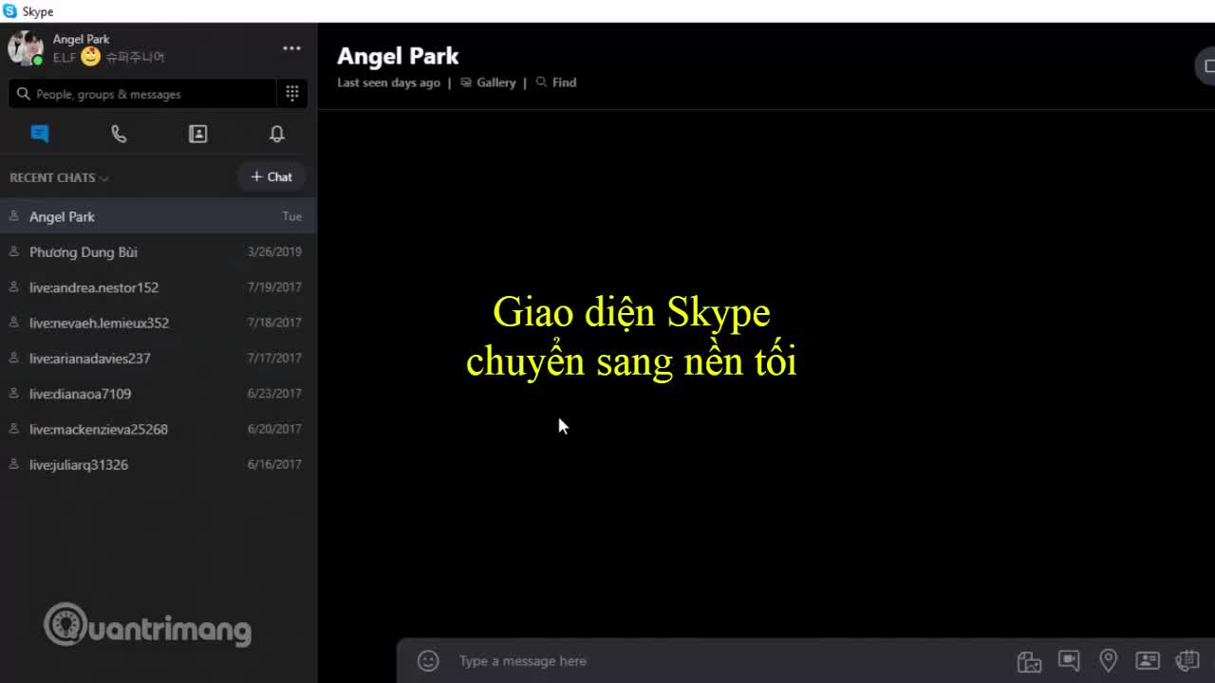Click the send contacts card icon
This screenshot has height=683, width=1215.
click(x=1147, y=660)
